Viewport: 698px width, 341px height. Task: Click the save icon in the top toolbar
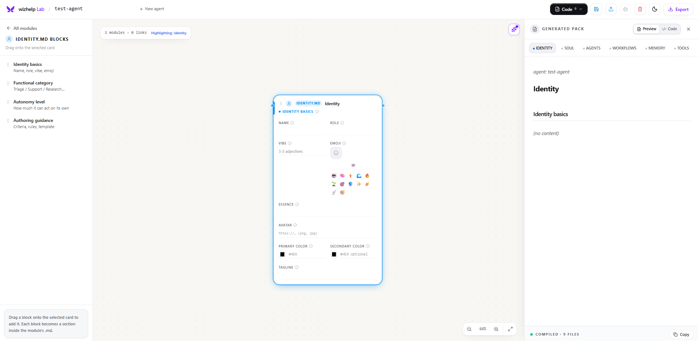point(596,9)
